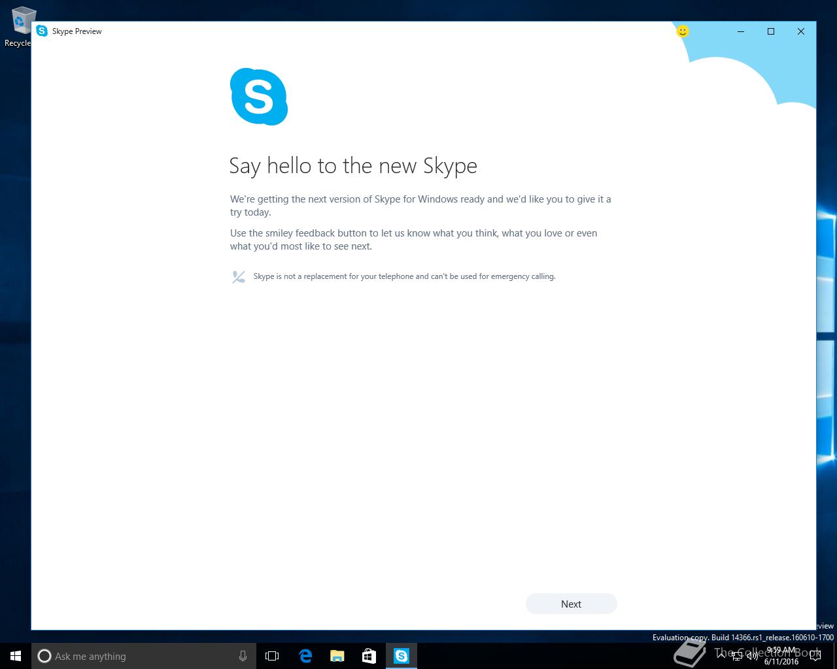Open the Windows Start menu

pyautogui.click(x=16, y=656)
